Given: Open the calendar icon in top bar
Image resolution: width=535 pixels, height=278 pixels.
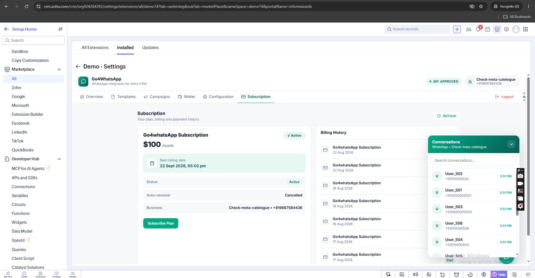Looking at the screenshot, I should tap(488, 29).
